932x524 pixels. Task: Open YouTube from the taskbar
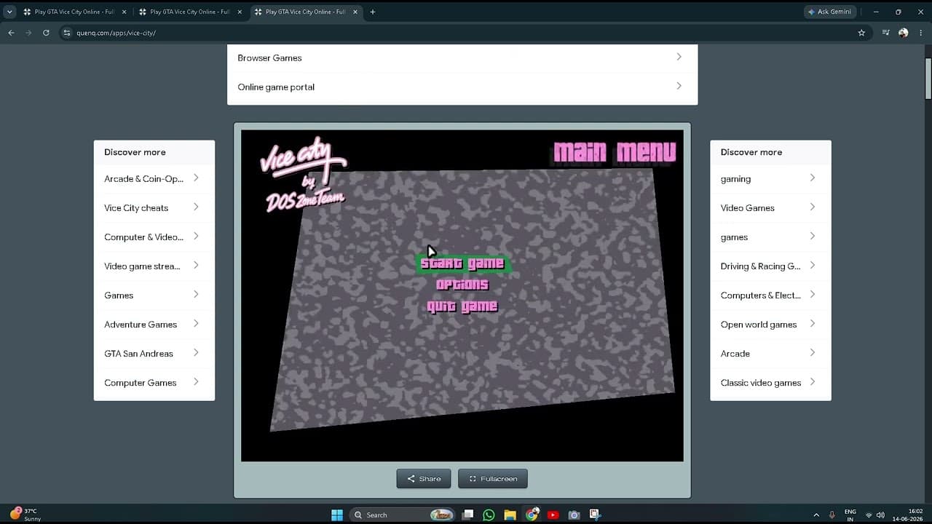(x=553, y=515)
